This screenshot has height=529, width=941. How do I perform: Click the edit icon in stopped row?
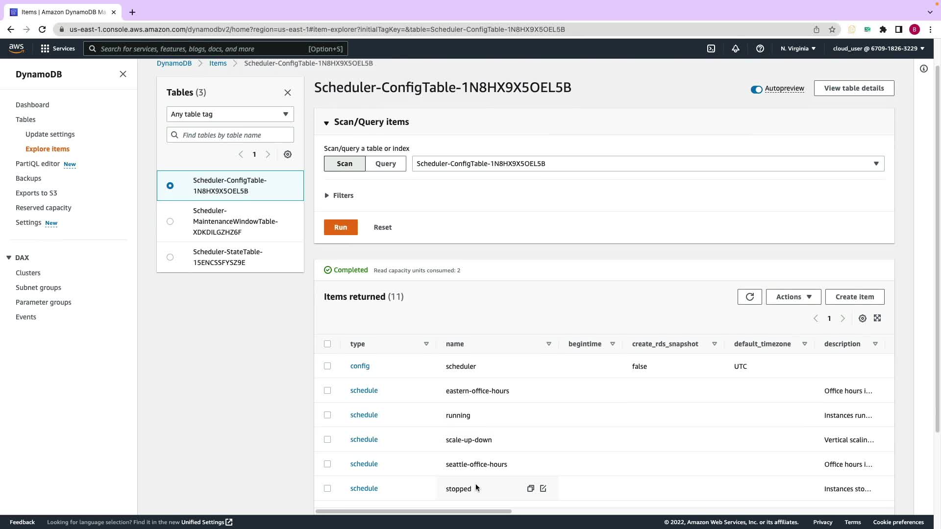coord(543,488)
